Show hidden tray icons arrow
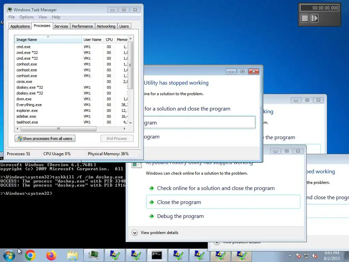 pos(290,256)
